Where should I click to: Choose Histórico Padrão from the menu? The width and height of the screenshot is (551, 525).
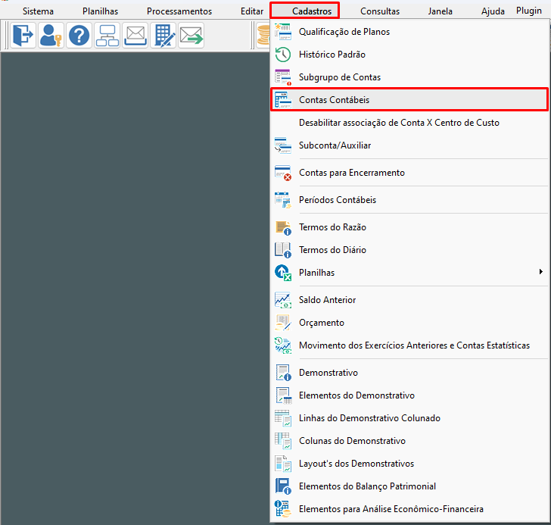[x=409, y=55]
